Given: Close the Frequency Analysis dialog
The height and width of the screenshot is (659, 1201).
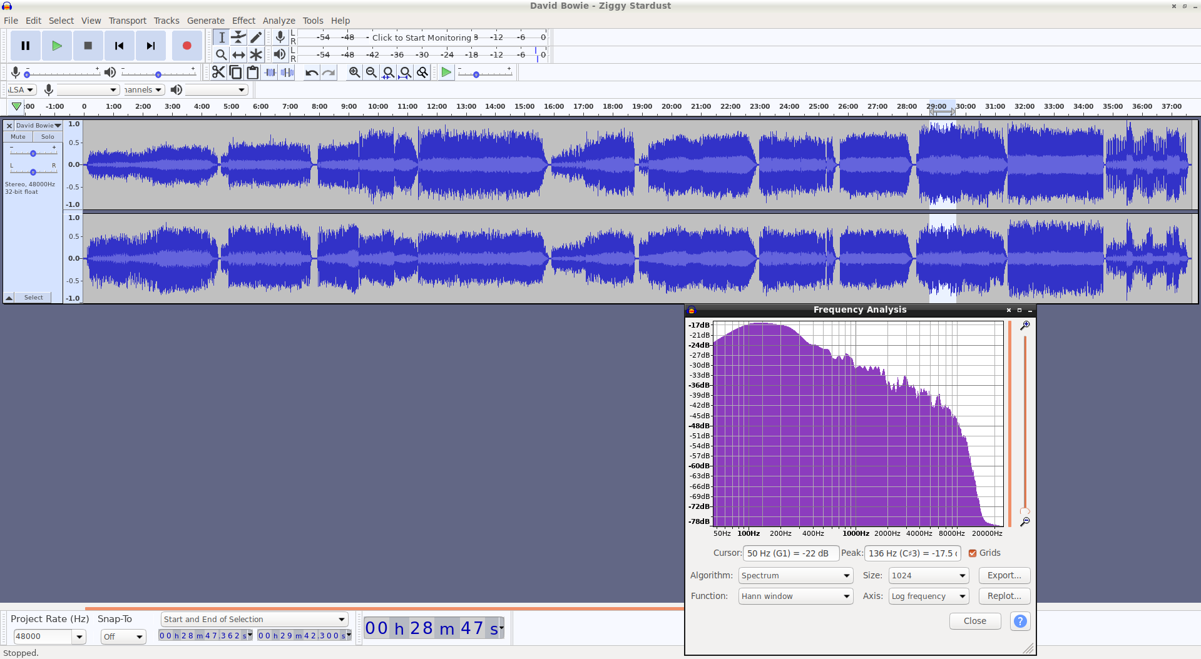Looking at the screenshot, I should (974, 621).
